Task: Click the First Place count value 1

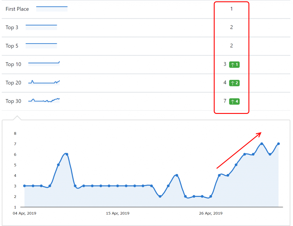Action: tap(231, 9)
